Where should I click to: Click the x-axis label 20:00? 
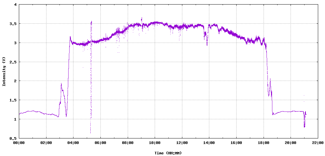(291, 143)
